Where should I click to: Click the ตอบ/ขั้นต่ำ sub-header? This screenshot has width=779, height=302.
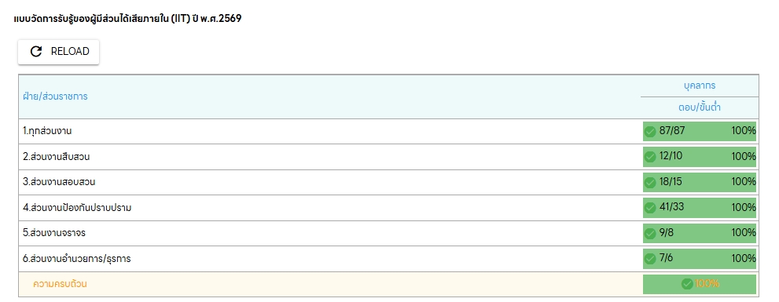[x=700, y=107]
